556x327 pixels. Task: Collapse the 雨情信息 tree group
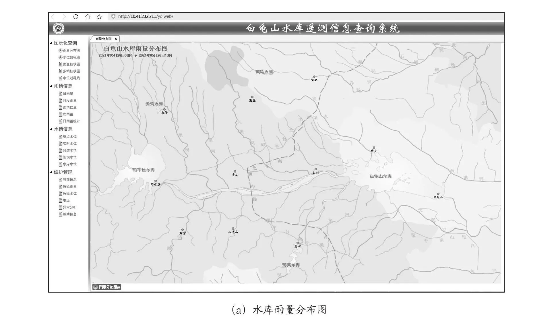point(51,86)
